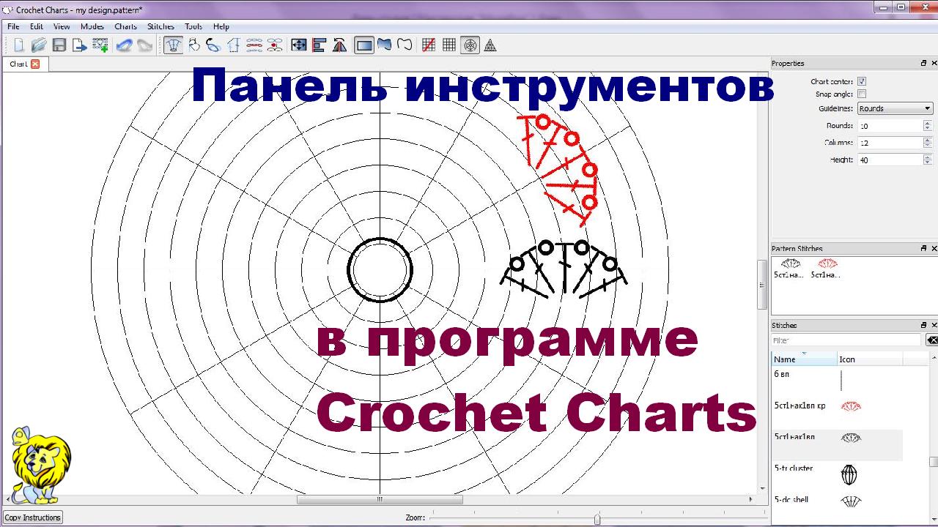
Task: Increase the Rounds spinner value
Action: (928, 123)
